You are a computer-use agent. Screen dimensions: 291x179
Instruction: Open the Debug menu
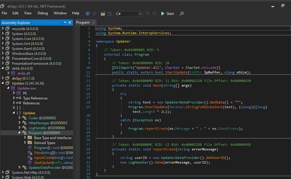coord(43,13)
